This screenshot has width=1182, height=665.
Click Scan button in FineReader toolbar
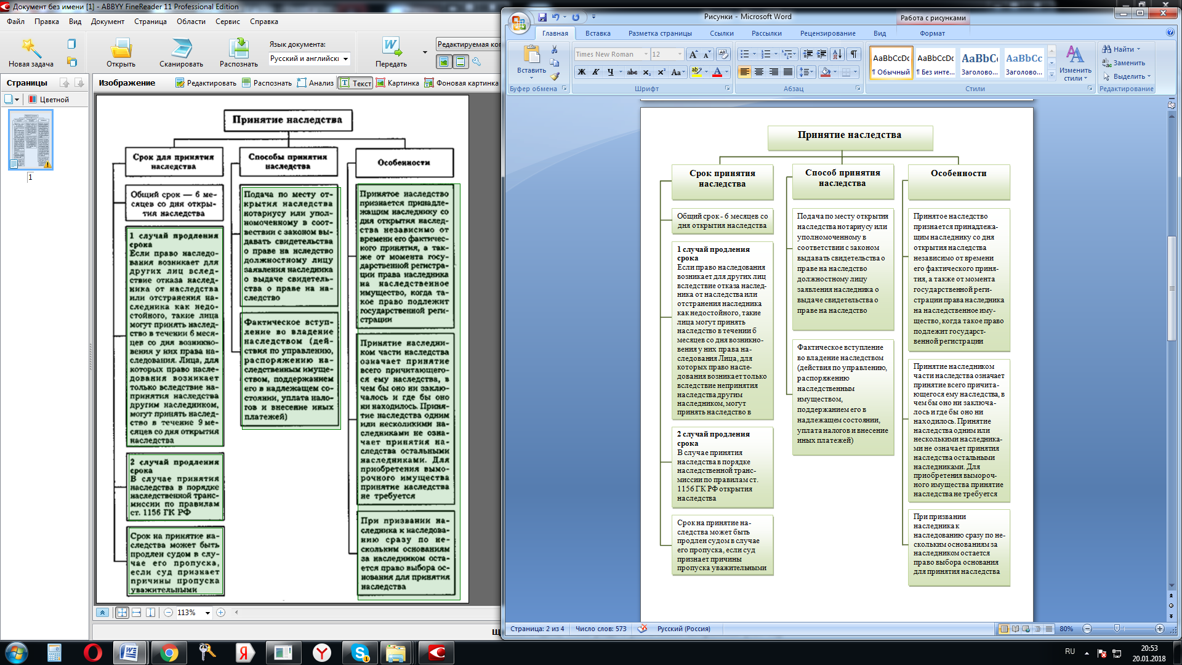click(x=181, y=52)
